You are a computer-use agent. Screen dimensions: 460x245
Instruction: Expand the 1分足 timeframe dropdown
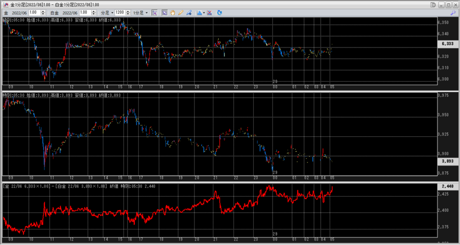(x=140, y=13)
